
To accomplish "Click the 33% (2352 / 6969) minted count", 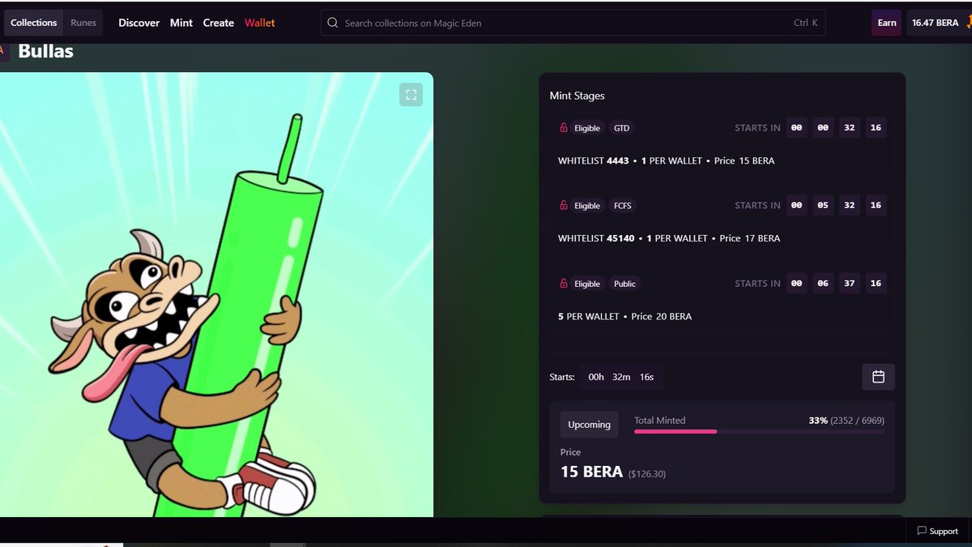I will (846, 421).
